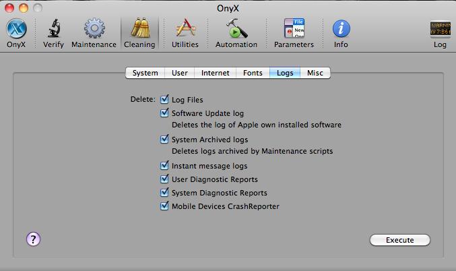Open the OnyX about pane icon

point(16,28)
